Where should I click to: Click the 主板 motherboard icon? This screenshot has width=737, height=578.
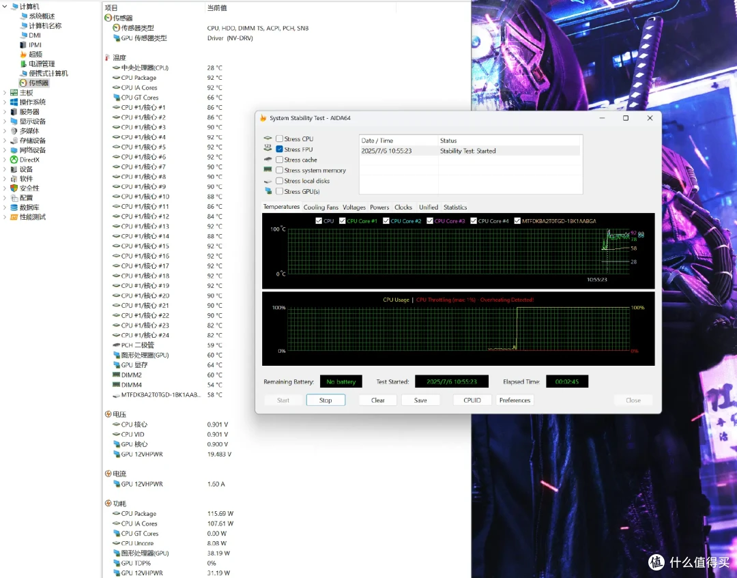pyautogui.click(x=14, y=93)
